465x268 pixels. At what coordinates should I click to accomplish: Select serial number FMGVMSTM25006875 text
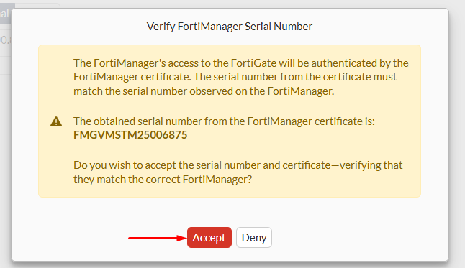point(130,135)
